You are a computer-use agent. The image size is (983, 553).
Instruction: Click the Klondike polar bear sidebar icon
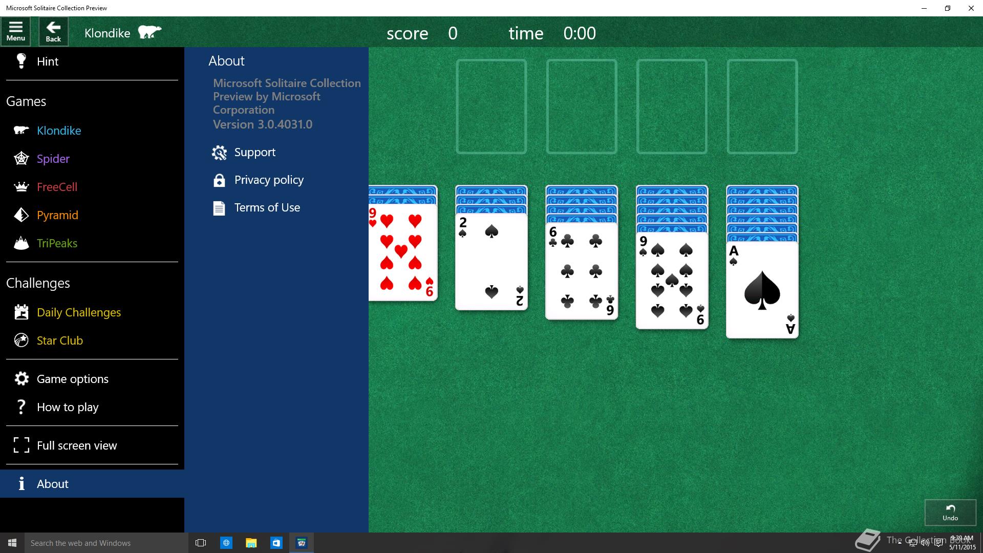(x=21, y=130)
